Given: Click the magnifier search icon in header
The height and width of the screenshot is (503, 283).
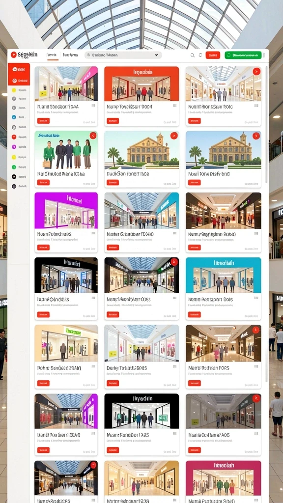Looking at the screenshot, I should tap(193, 55).
